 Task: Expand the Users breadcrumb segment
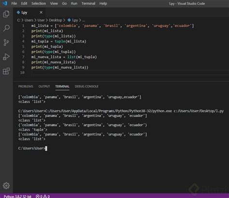[x=29, y=20]
